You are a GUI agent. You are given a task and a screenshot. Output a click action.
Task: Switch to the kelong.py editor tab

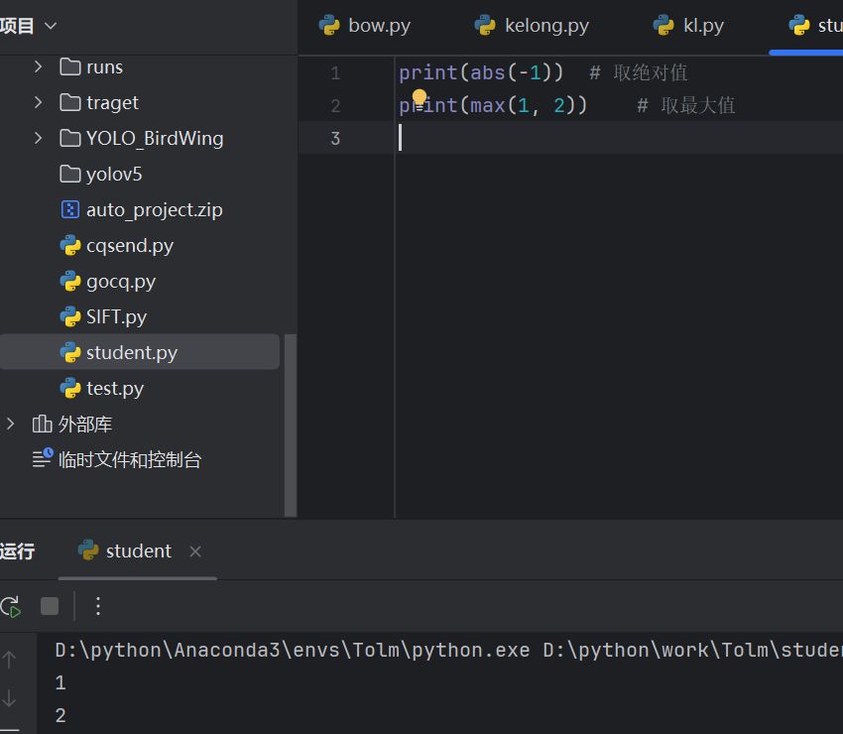pyautogui.click(x=533, y=26)
